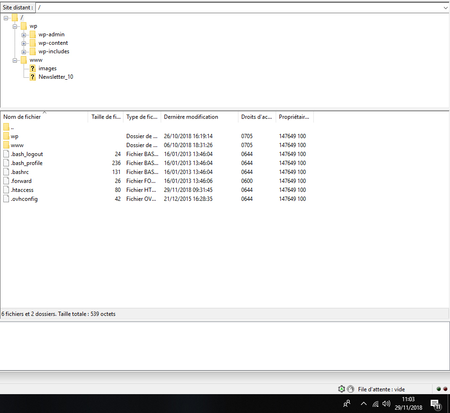The image size is (450, 413).
Task: Expand the wp-content tree node
Action: [24, 43]
